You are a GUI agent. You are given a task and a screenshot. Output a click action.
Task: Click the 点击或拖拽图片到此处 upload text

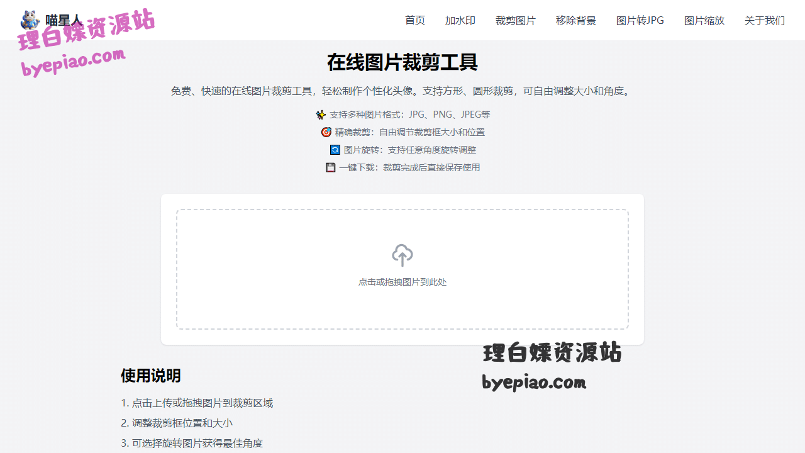tap(402, 282)
